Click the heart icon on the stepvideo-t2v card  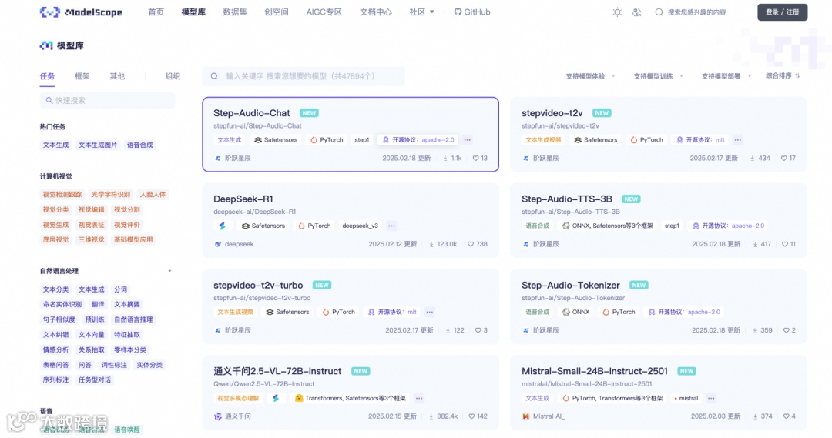(x=783, y=158)
